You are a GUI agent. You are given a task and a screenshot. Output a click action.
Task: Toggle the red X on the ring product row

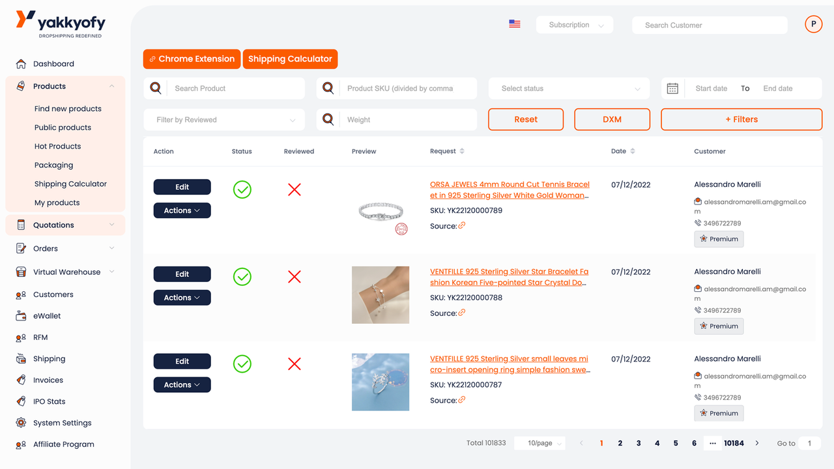(294, 364)
